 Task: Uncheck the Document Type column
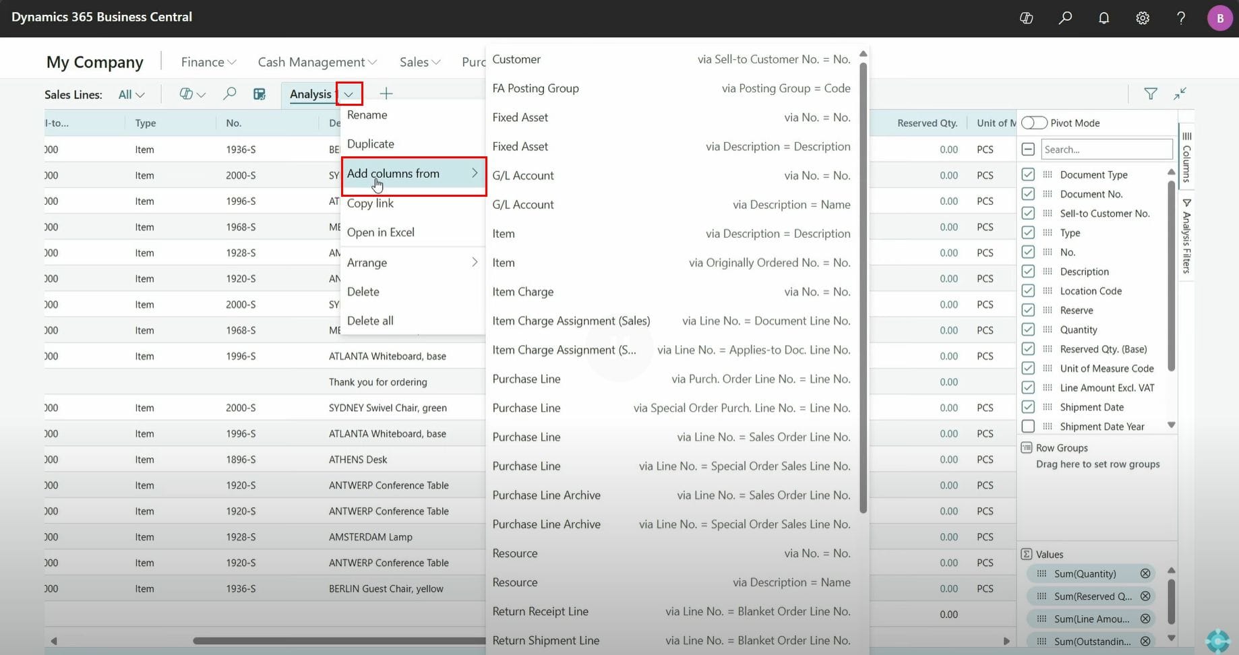click(x=1029, y=174)
